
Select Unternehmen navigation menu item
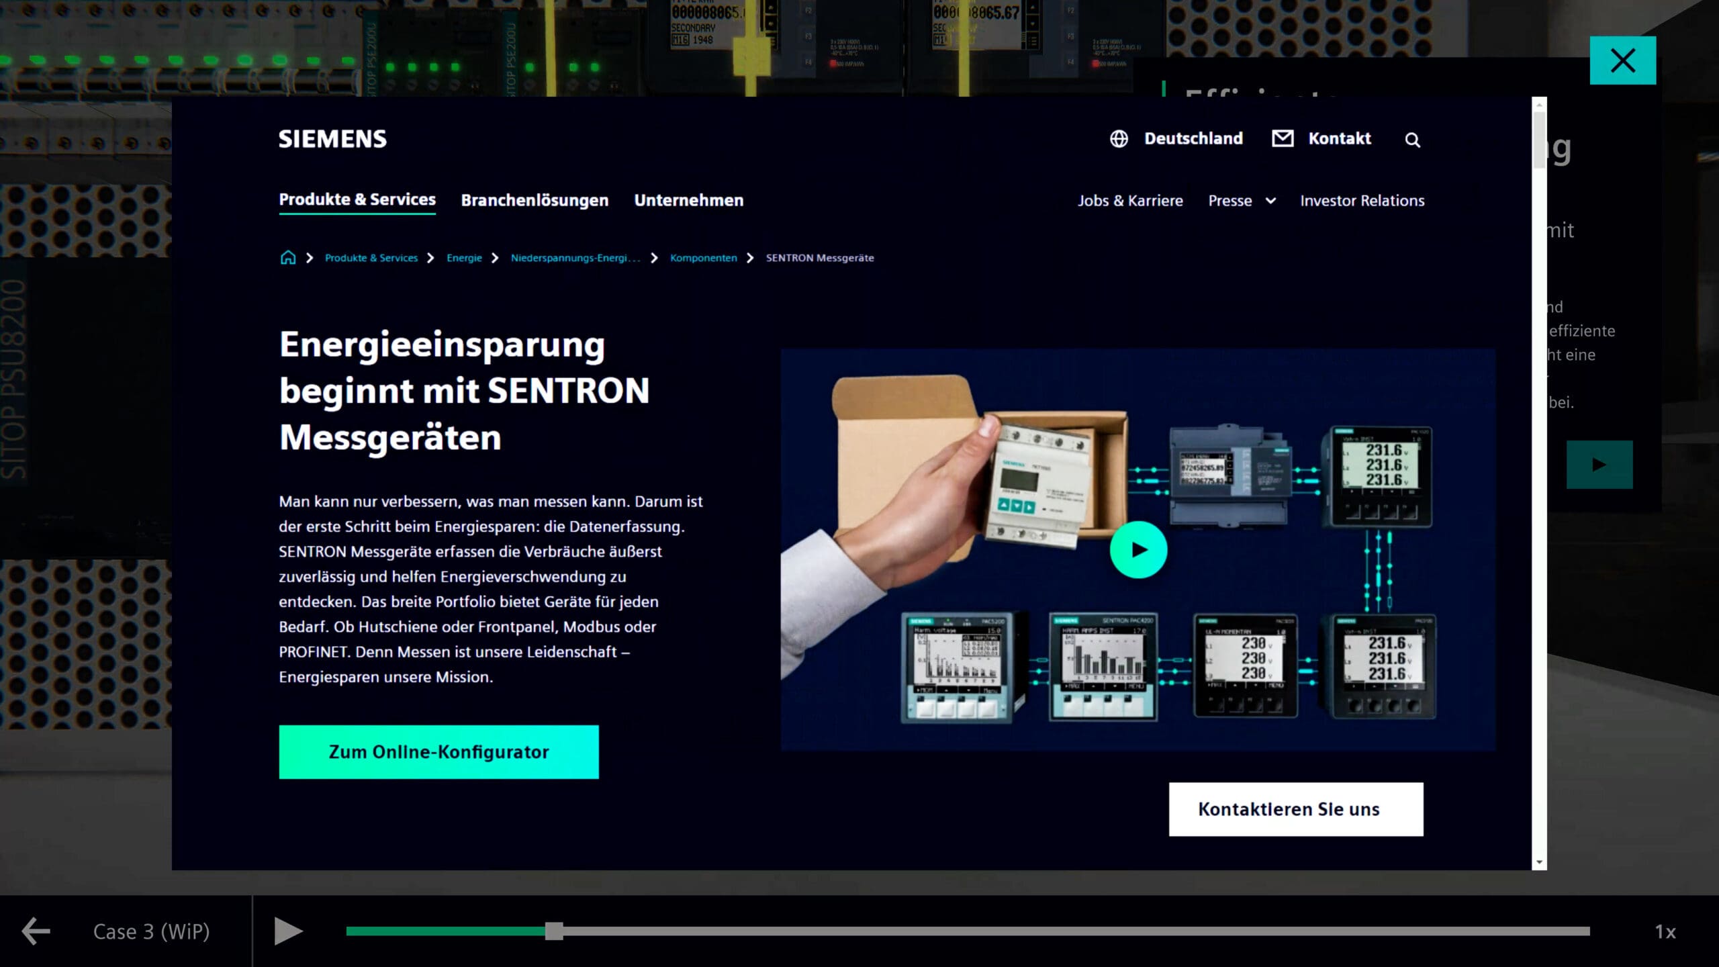pyautogui.click(x=688, y=199)
